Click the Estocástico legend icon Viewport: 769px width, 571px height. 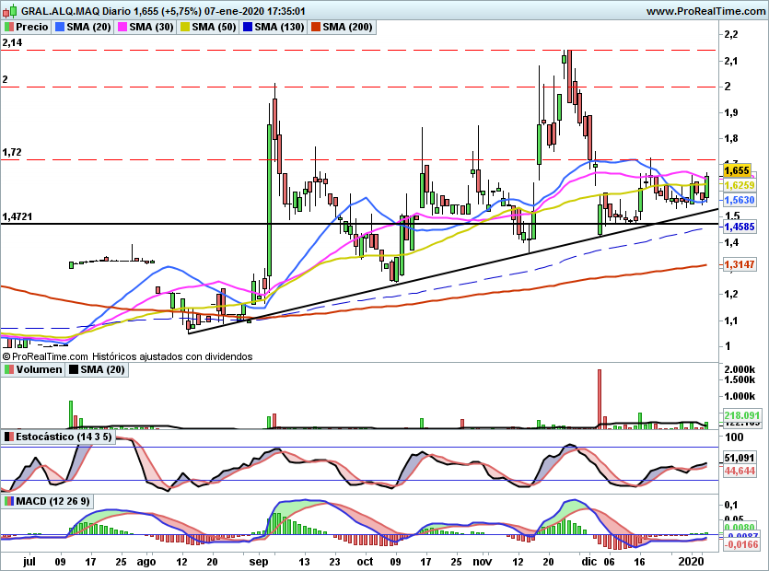pyautogui.click(x=8, y=436)
